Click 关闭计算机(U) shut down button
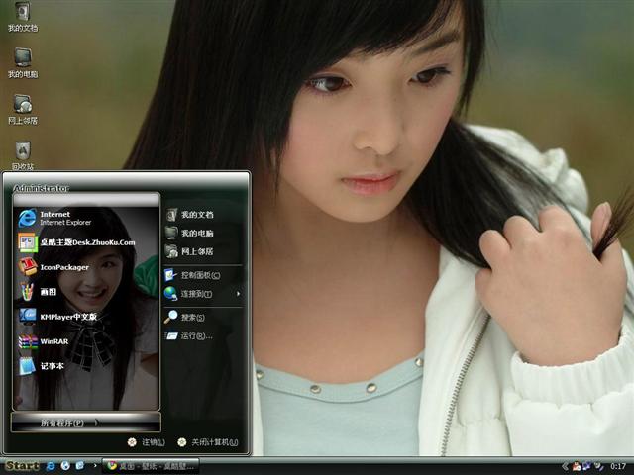Image resolution: width=634 pixels, height=475 pixels. point(208,442)
